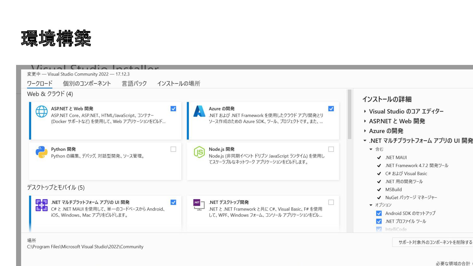Enable the Node.js 開発 workload checkbox

click(x=331, y=149)
